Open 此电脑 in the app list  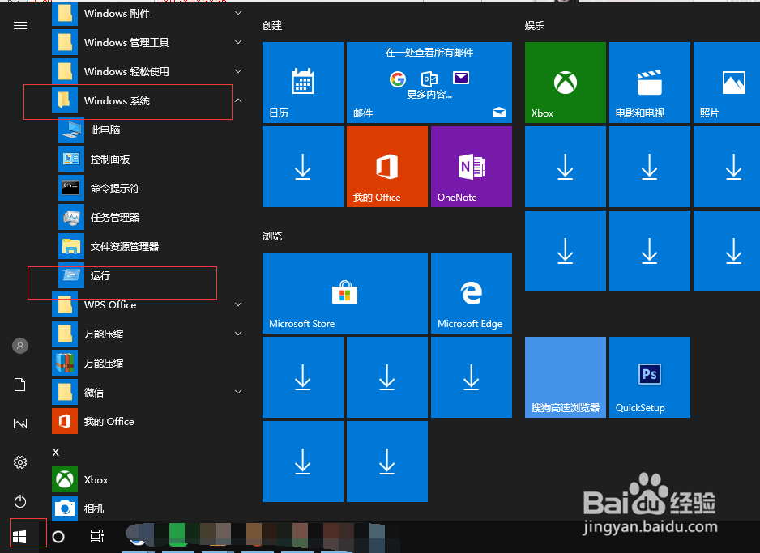click(150, 130)
